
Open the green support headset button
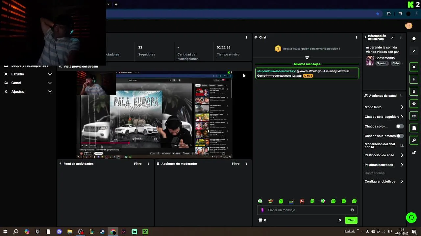[411, 217]
